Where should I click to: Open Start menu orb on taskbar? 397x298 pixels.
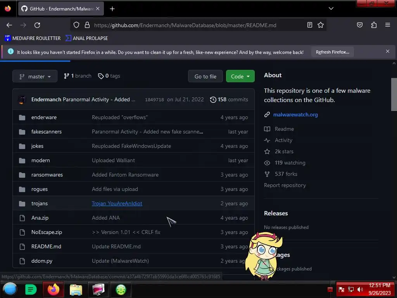coord(10,289)
